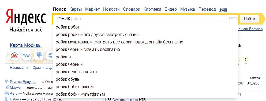Switch to the Картинки tab
The height and width of the screenshot is (101, 266).
tap(152, 9)
